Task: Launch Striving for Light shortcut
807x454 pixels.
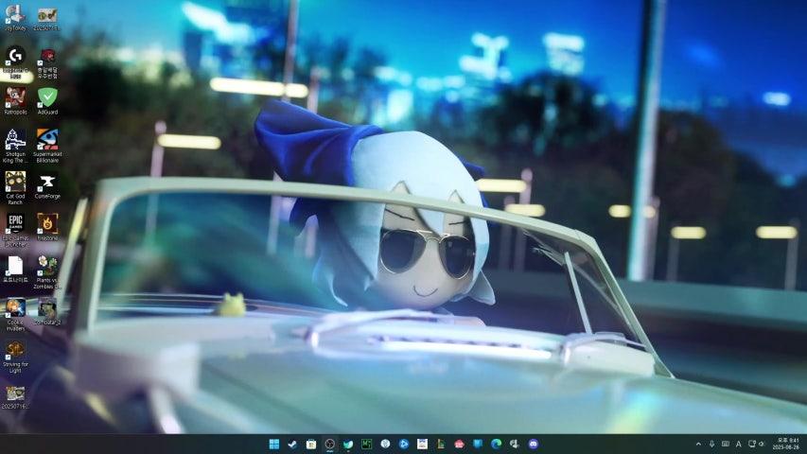Action: 15,357
